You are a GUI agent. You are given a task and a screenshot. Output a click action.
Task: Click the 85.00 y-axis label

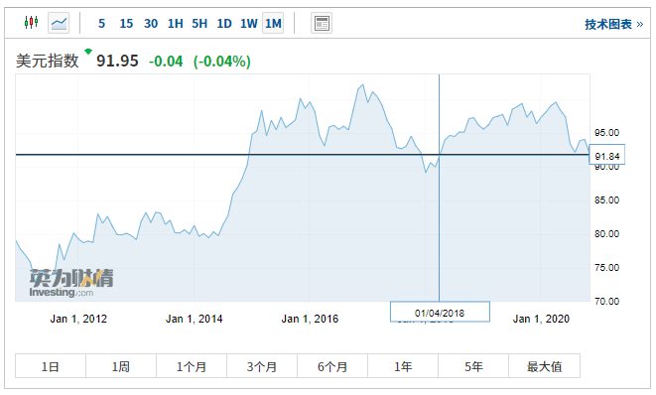click(606, 200)
